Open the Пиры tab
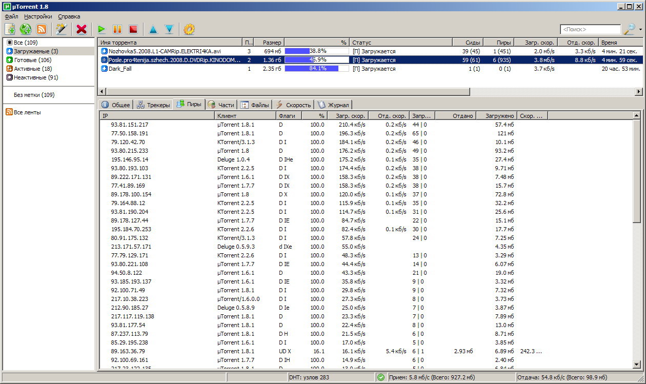The image size is (646, 384). click(x=189, y=104)
